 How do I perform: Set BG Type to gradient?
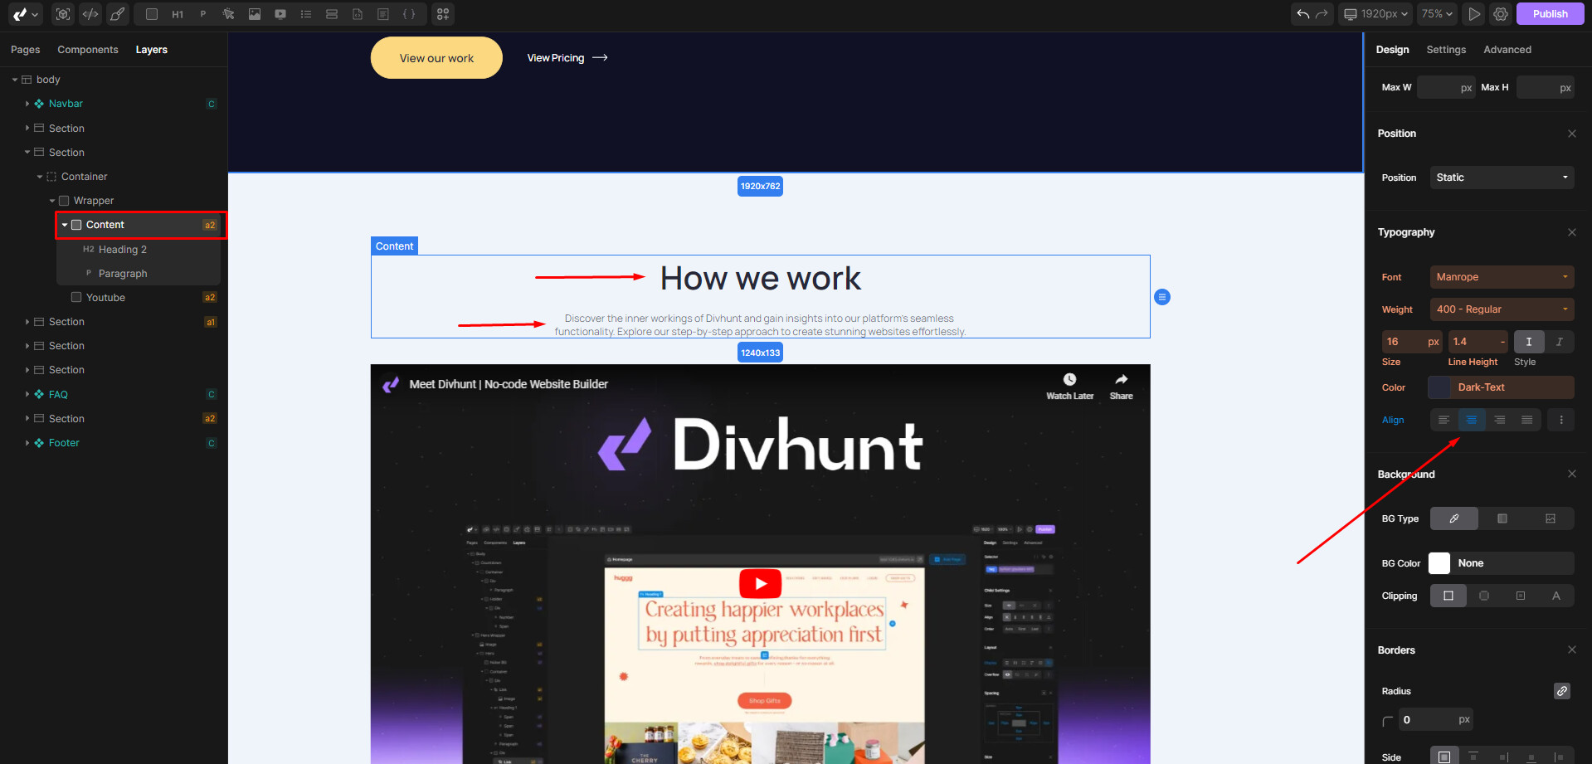pos(1502,518)
